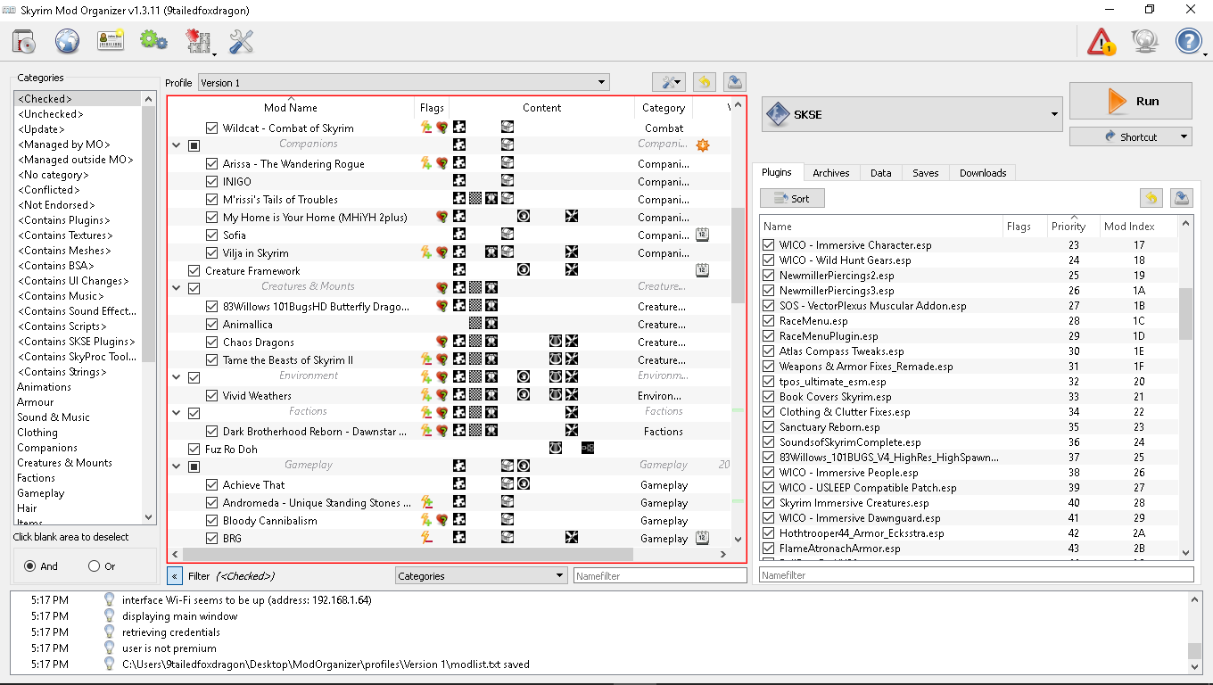Open the puzzle piece tools icon
Screen dimensions: 1213x685
(x=198, y=41)
